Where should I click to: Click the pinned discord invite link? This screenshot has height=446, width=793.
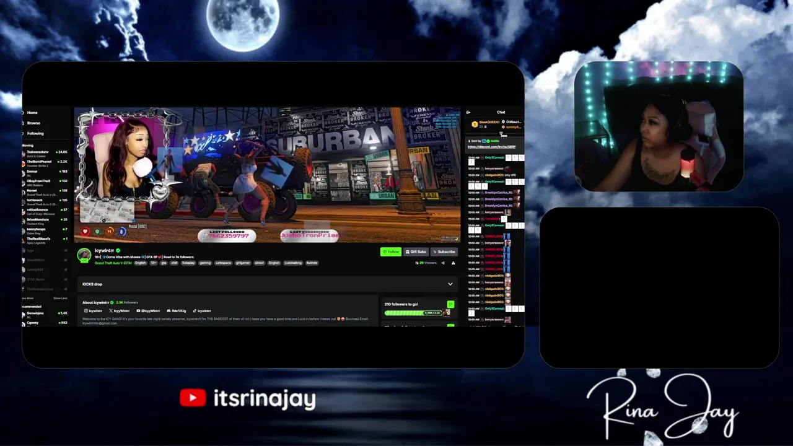[491, 147]
